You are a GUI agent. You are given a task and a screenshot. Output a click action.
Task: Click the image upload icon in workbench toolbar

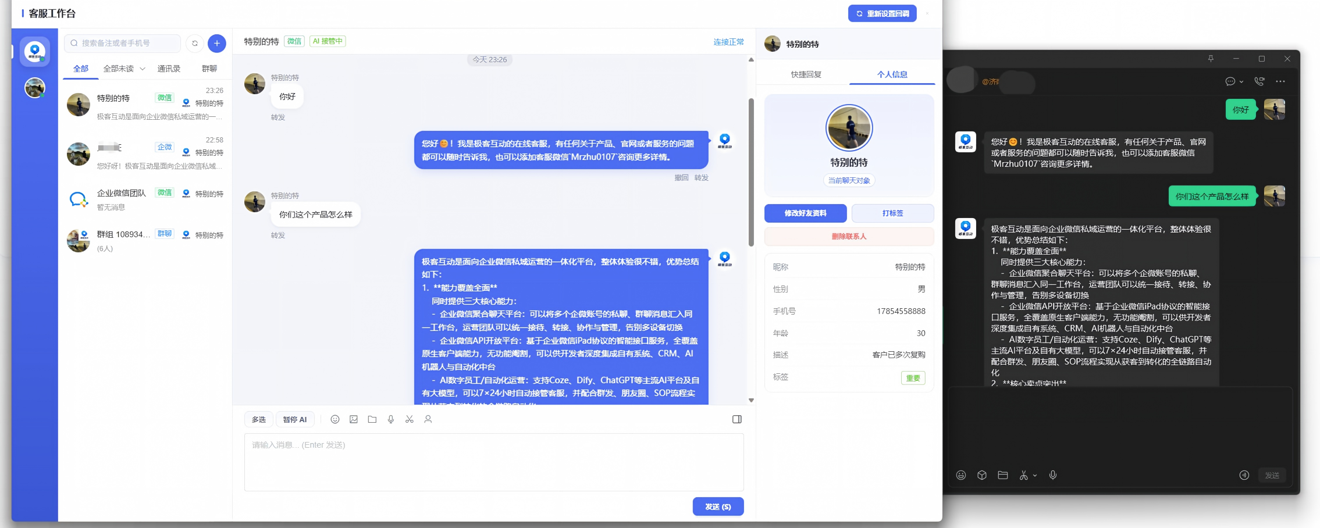[354, 419]
